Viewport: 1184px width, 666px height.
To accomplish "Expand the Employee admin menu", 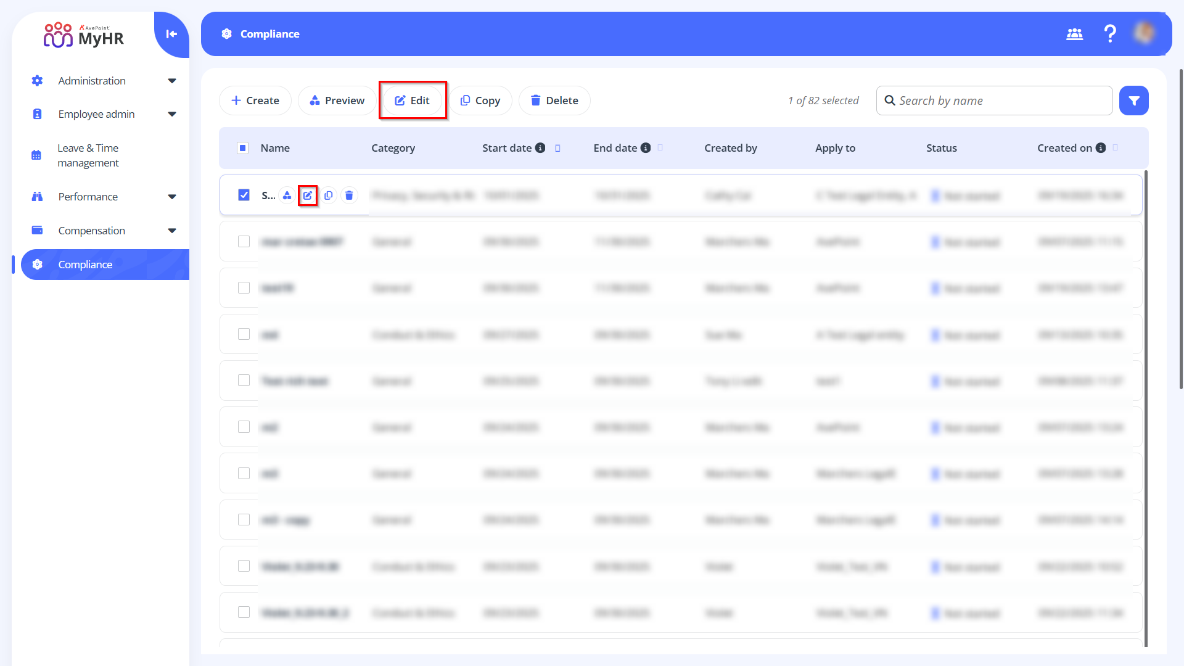I will (172, 114).
